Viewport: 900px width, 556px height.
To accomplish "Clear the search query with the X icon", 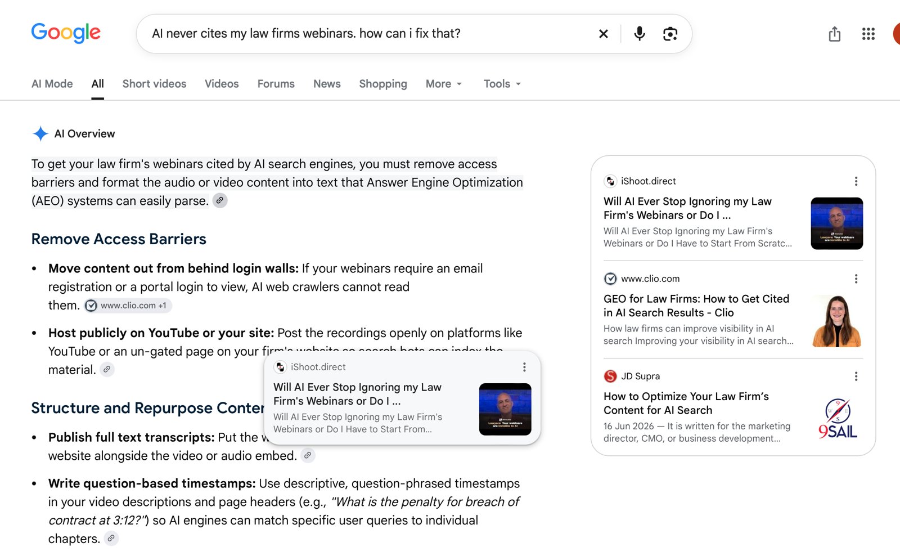I will (x=604, y=34).
